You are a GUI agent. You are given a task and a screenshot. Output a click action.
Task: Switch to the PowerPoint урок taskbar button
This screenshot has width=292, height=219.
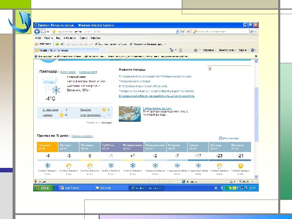coord(76,188)
